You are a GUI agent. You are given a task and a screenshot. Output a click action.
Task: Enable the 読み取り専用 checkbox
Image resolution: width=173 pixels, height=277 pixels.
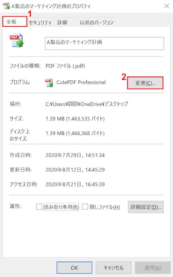pyautogui.click(x=39, y=206)
